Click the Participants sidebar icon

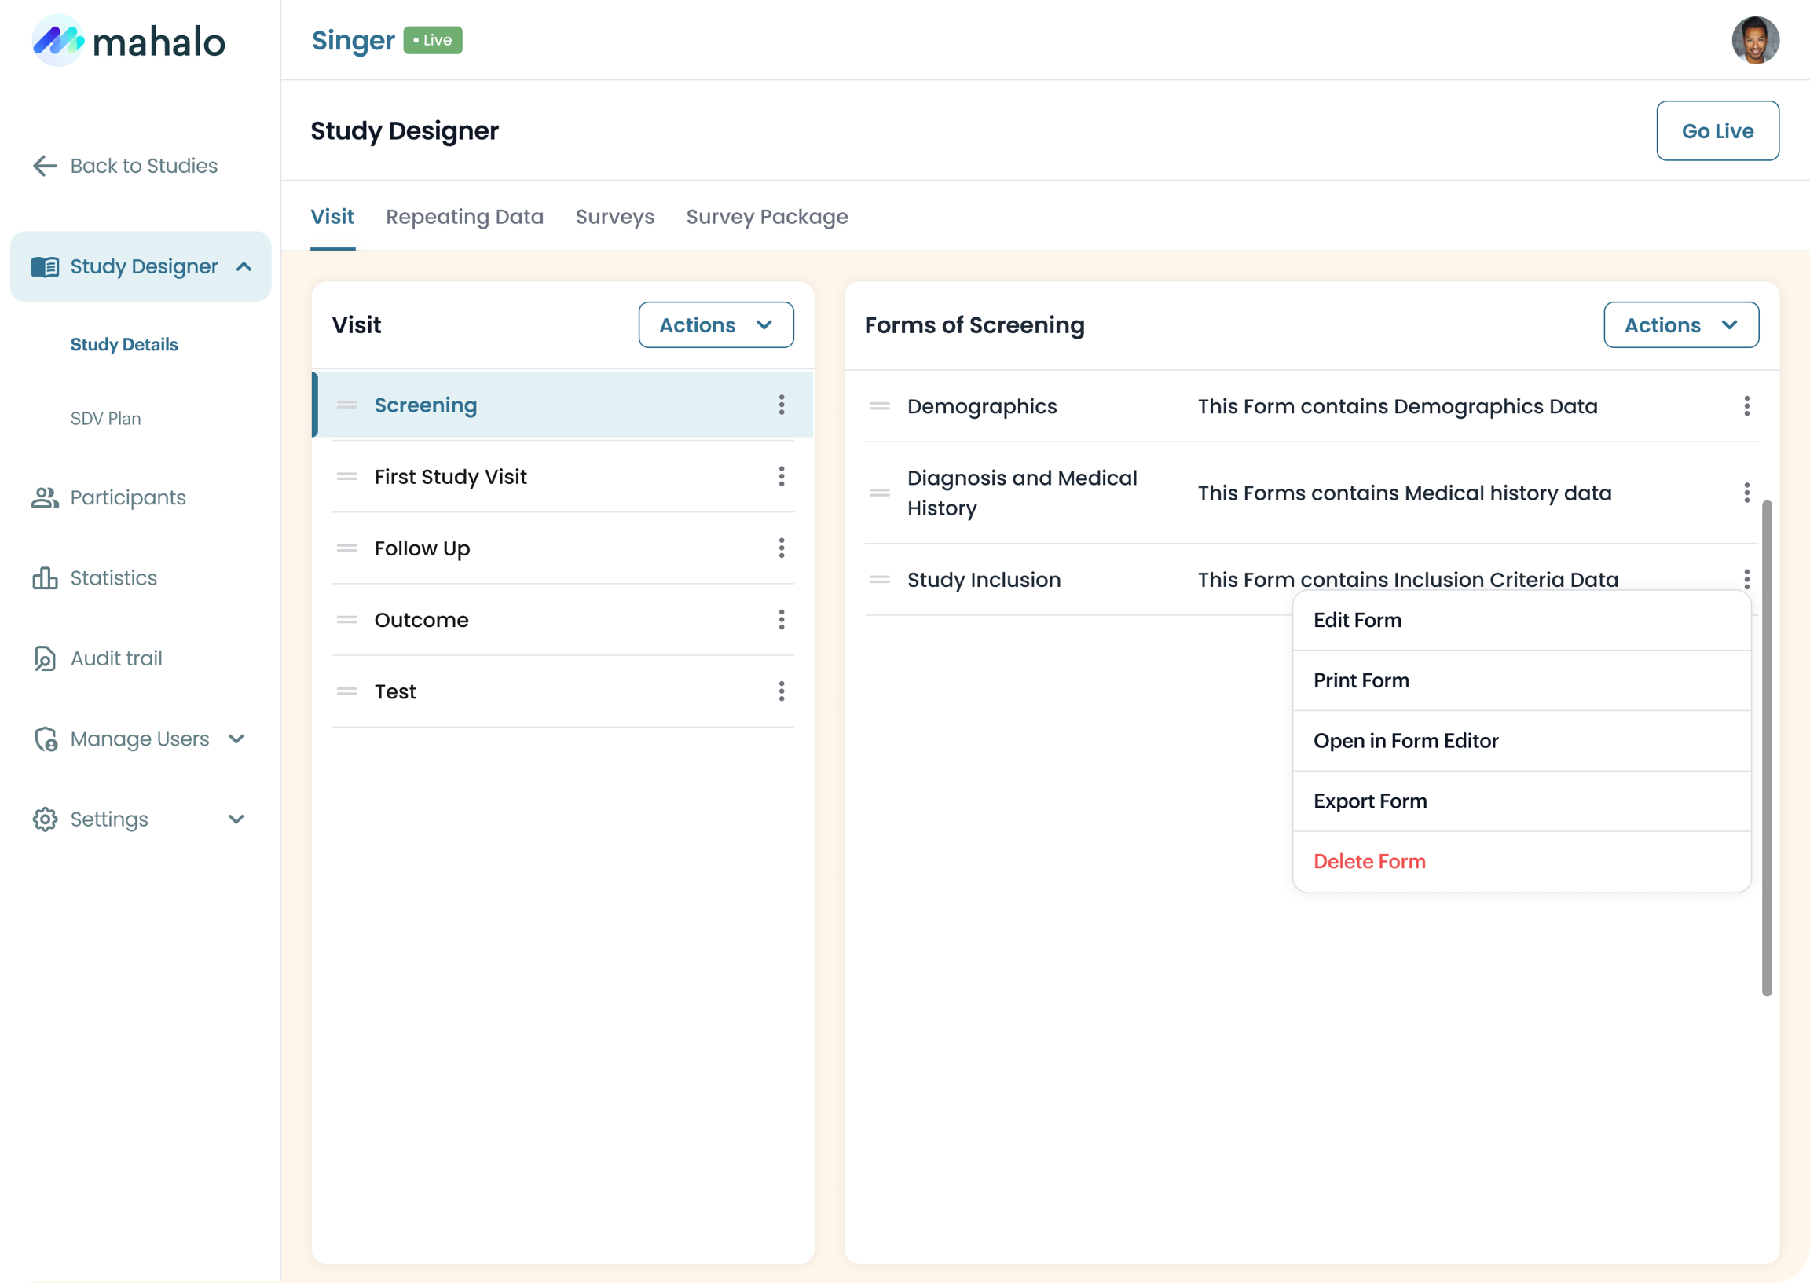point(45,497)
